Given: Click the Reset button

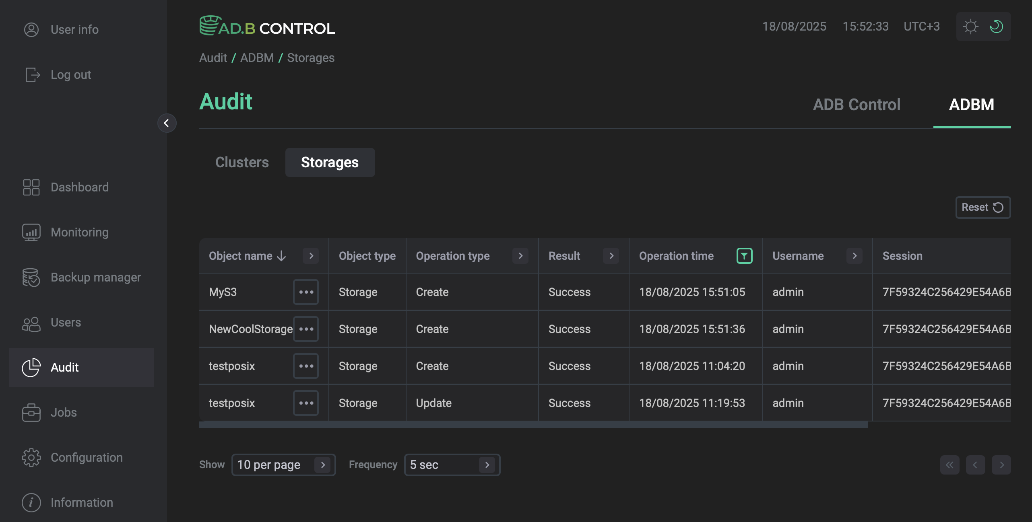Looking at the screenshot, I should (982, 207).
